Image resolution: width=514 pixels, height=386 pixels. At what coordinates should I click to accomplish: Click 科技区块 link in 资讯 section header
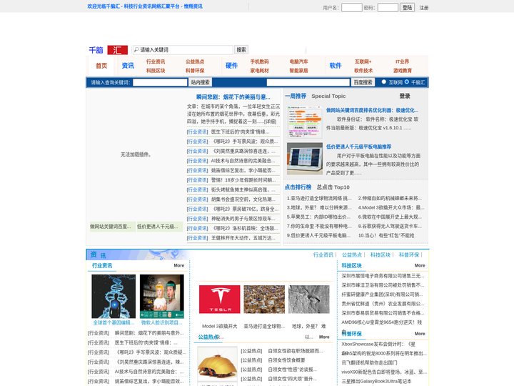point(381,254)
